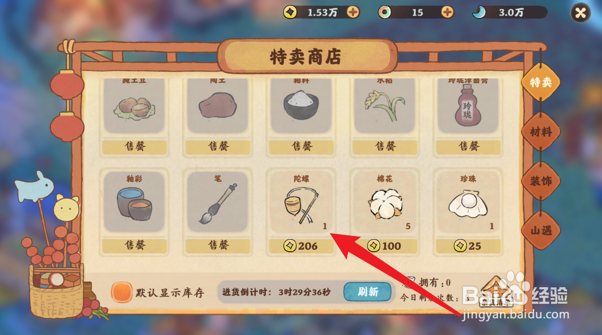Buy spinning top for 206 coins

point(301,246)
